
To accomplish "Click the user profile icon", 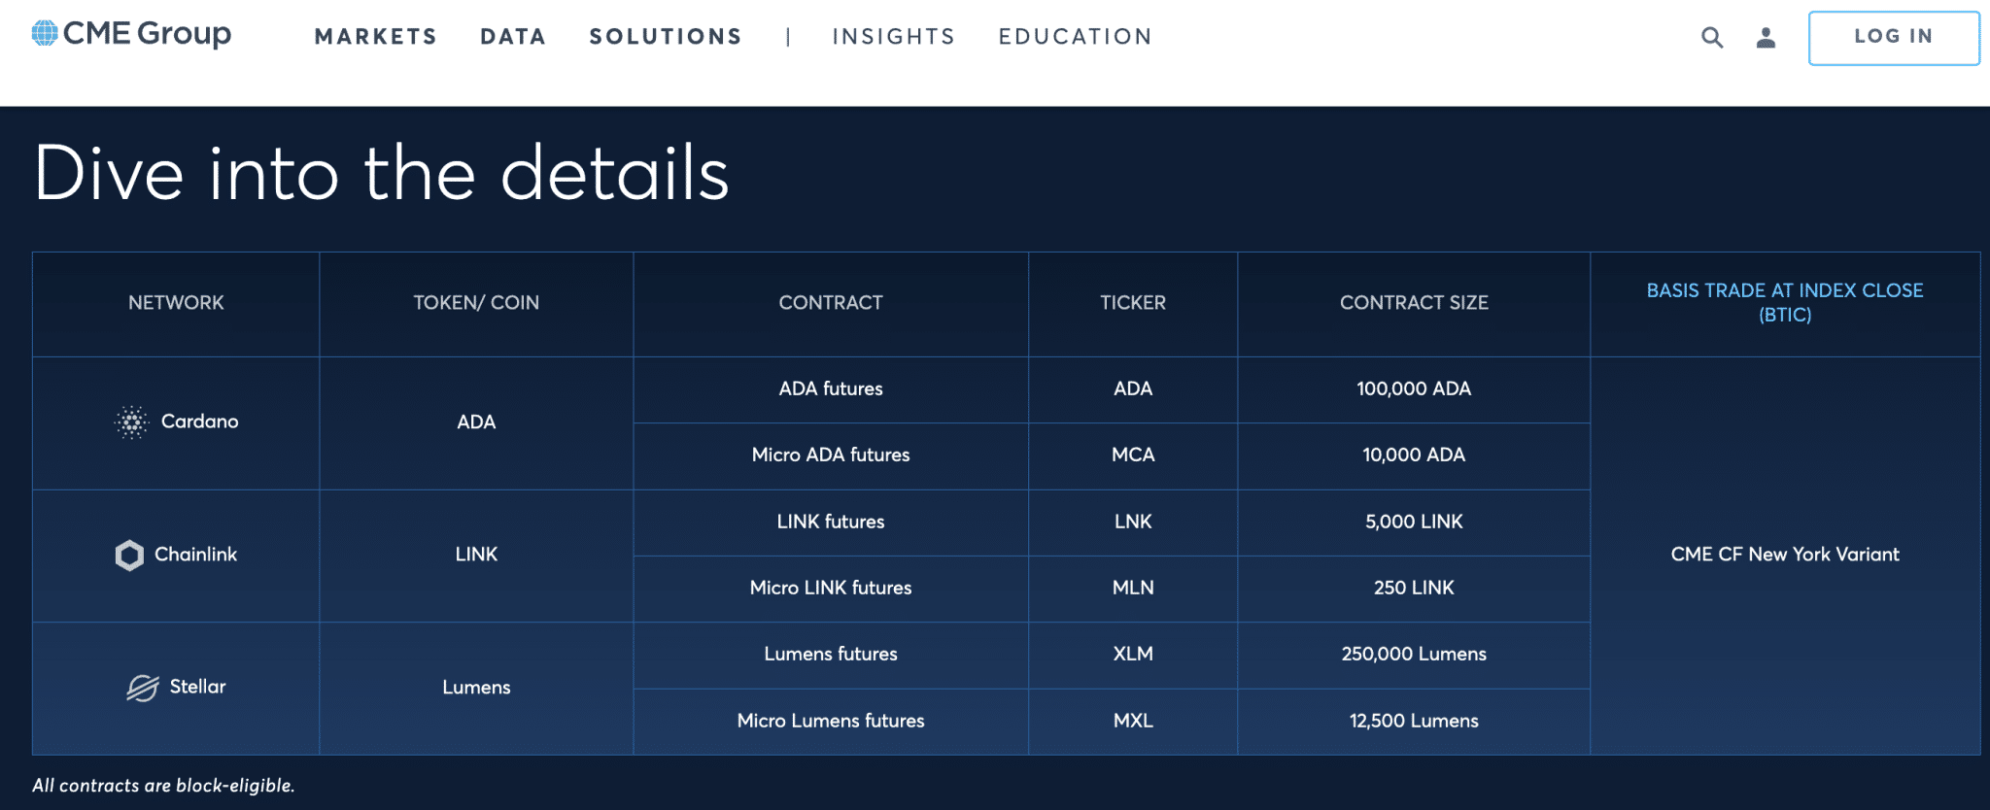I will click(x=1766, y=38).
